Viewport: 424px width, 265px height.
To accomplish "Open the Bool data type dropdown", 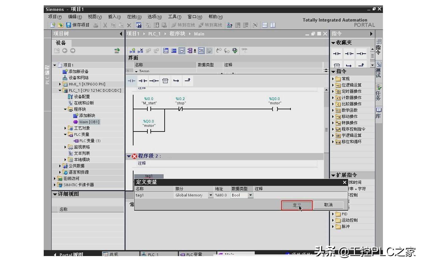I will [x=250, y=195].
